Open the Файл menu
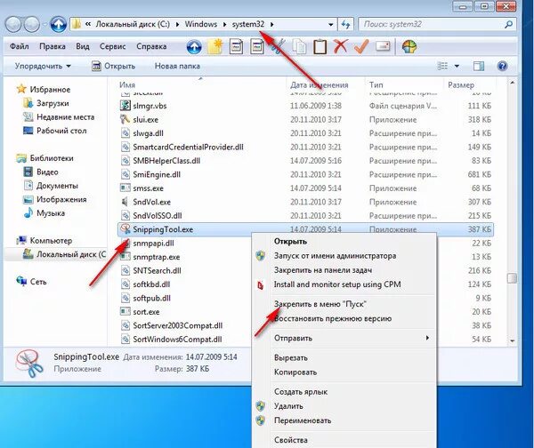534x448 pixels. (x=19, y=46)
